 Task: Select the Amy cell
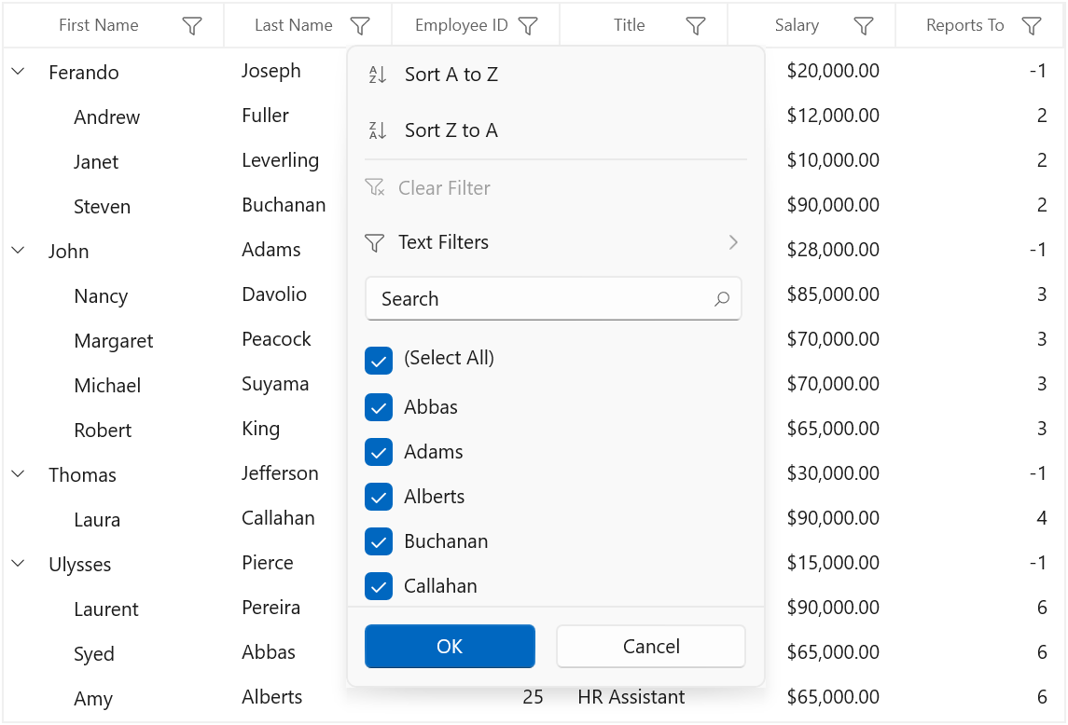click(x=93, y=699)
